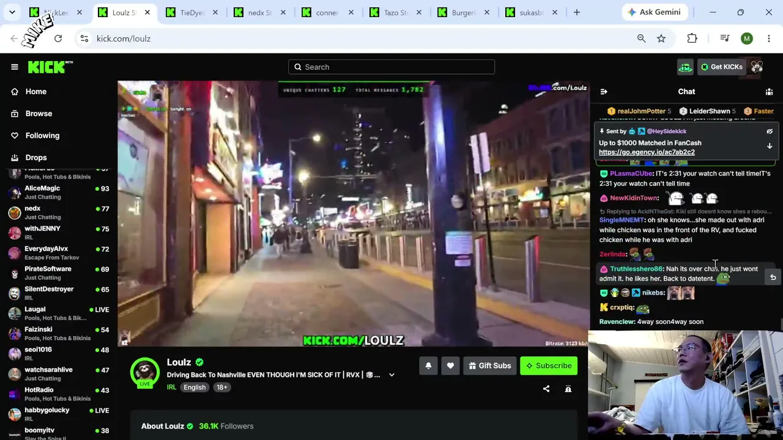Collapse the chat panel with the arrow icon

tap(604, 92)
